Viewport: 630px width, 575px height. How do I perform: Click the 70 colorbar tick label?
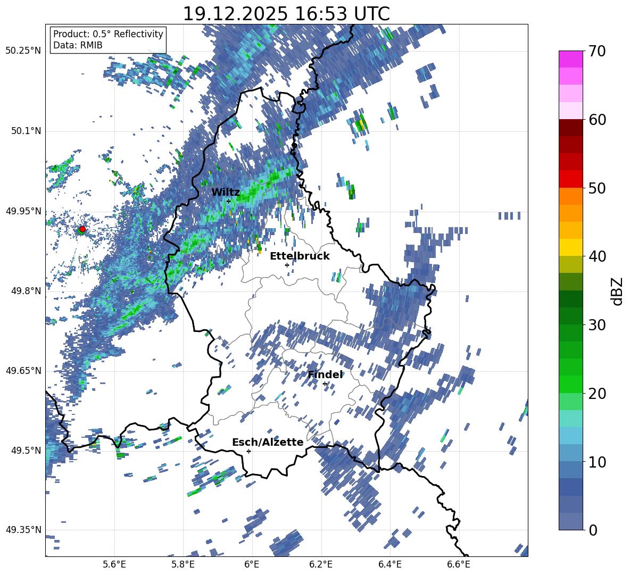(597, 52)
